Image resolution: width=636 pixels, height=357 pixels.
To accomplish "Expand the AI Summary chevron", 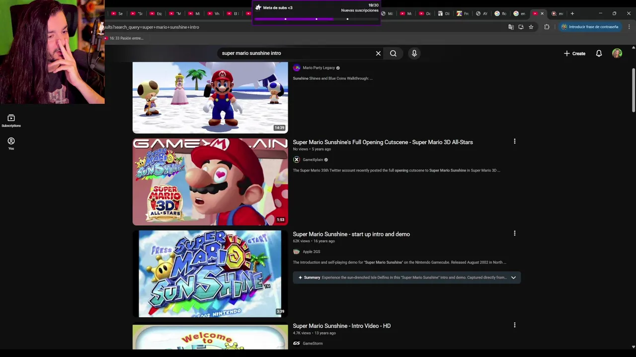I will pyautogui.click(x=513, y=277).
